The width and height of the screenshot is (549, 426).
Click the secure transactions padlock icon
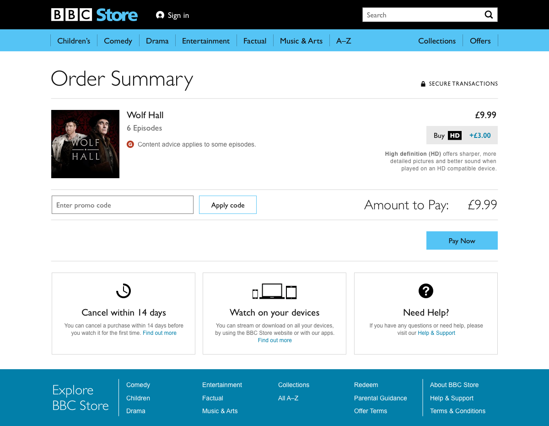pyautogui.click(x=423, y=84)
